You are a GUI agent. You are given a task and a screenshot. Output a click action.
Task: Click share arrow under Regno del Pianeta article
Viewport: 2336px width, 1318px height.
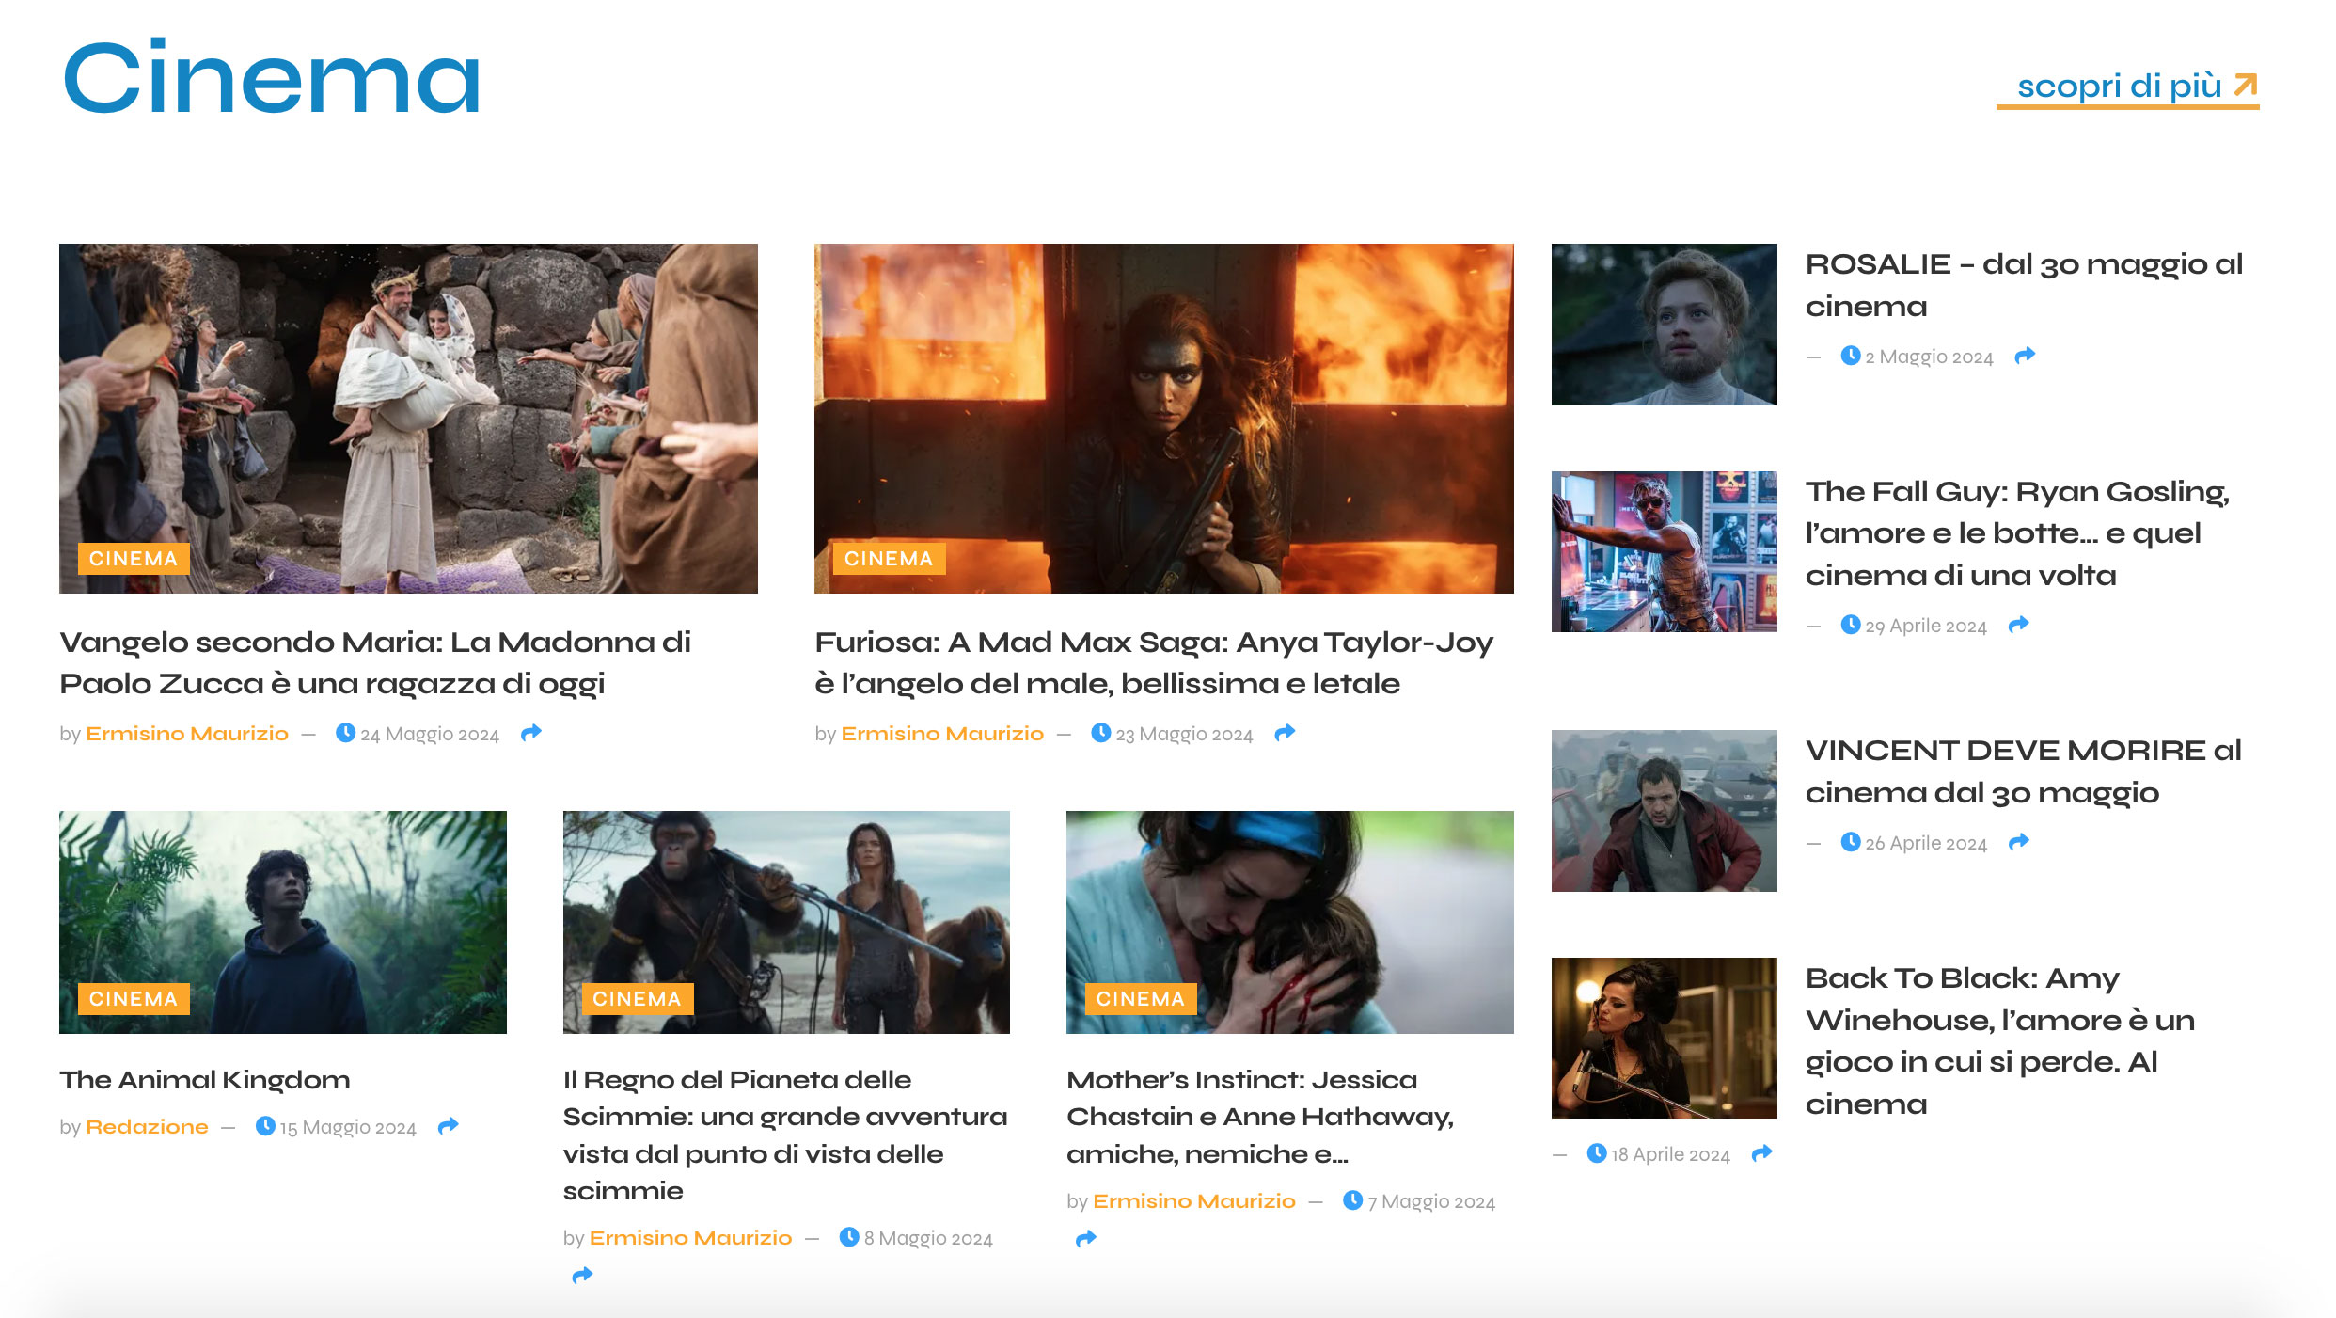(582, 1276)
